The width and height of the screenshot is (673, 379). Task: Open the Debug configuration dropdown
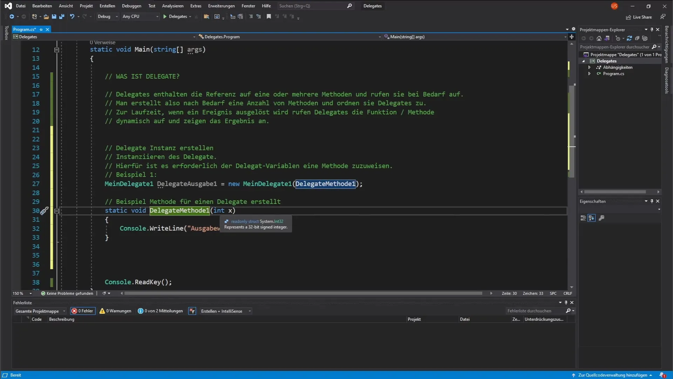[x=108, y=16]
